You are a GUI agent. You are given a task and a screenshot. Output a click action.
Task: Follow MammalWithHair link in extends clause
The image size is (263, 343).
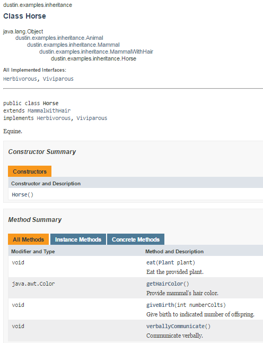(49, 110)
